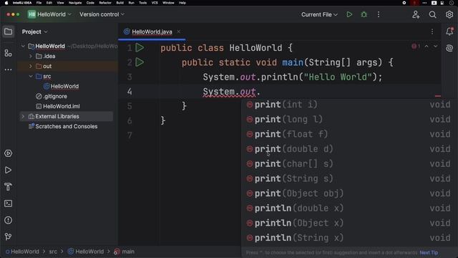Open the Project view dropdown
458x258 pixels.
pos(34,32)
